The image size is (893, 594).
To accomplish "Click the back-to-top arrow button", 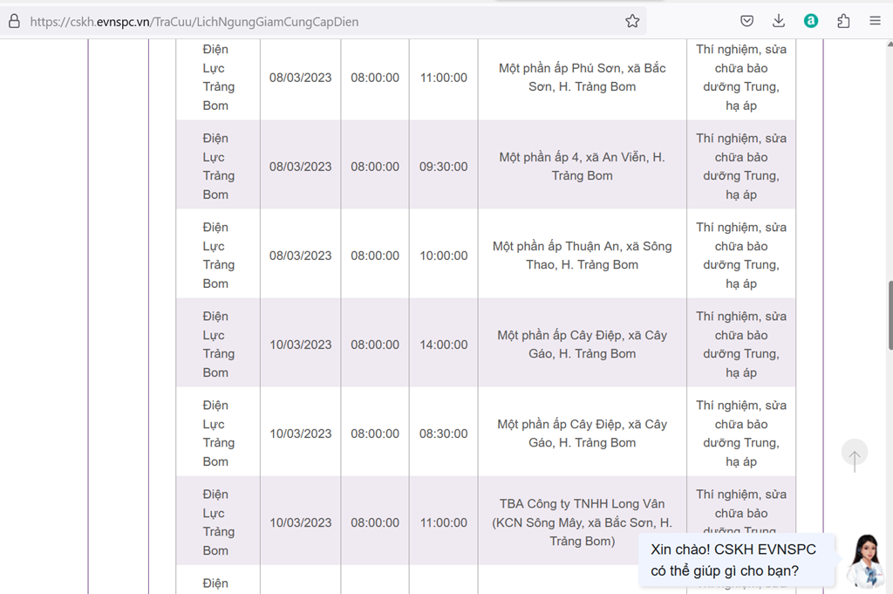I will point(855,454).
